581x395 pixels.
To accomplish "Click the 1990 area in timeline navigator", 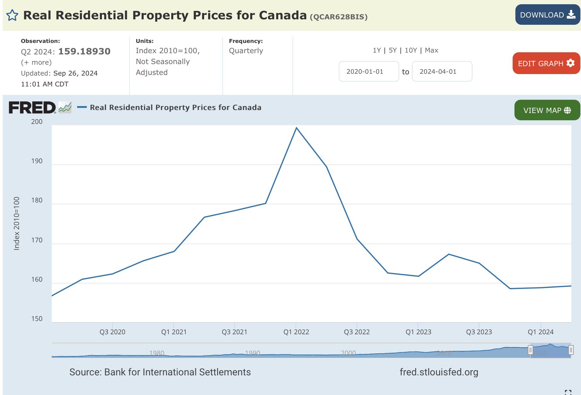I will click(253, 352).
